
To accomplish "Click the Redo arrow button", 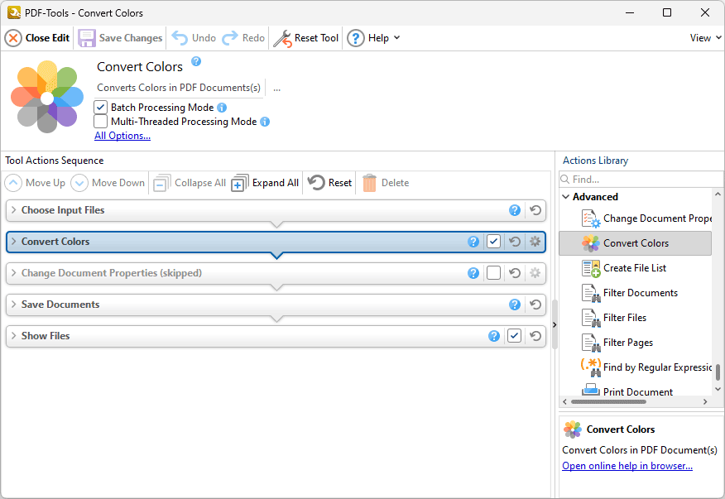I will 243,38.
